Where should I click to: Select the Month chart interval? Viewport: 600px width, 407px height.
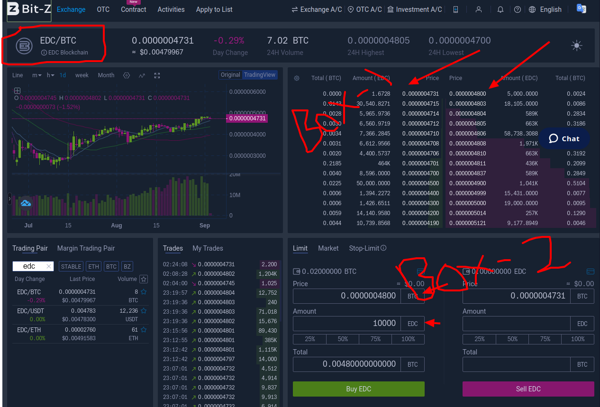[106, 75]
